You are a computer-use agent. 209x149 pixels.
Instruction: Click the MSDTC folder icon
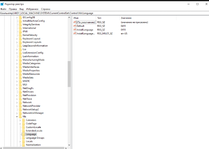(x=20, y=81)
